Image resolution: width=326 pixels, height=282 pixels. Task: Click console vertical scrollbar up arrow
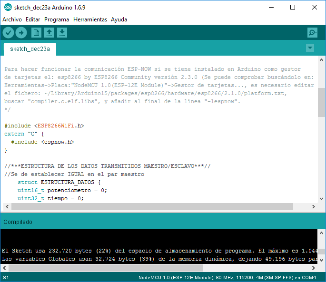point(321,233)
